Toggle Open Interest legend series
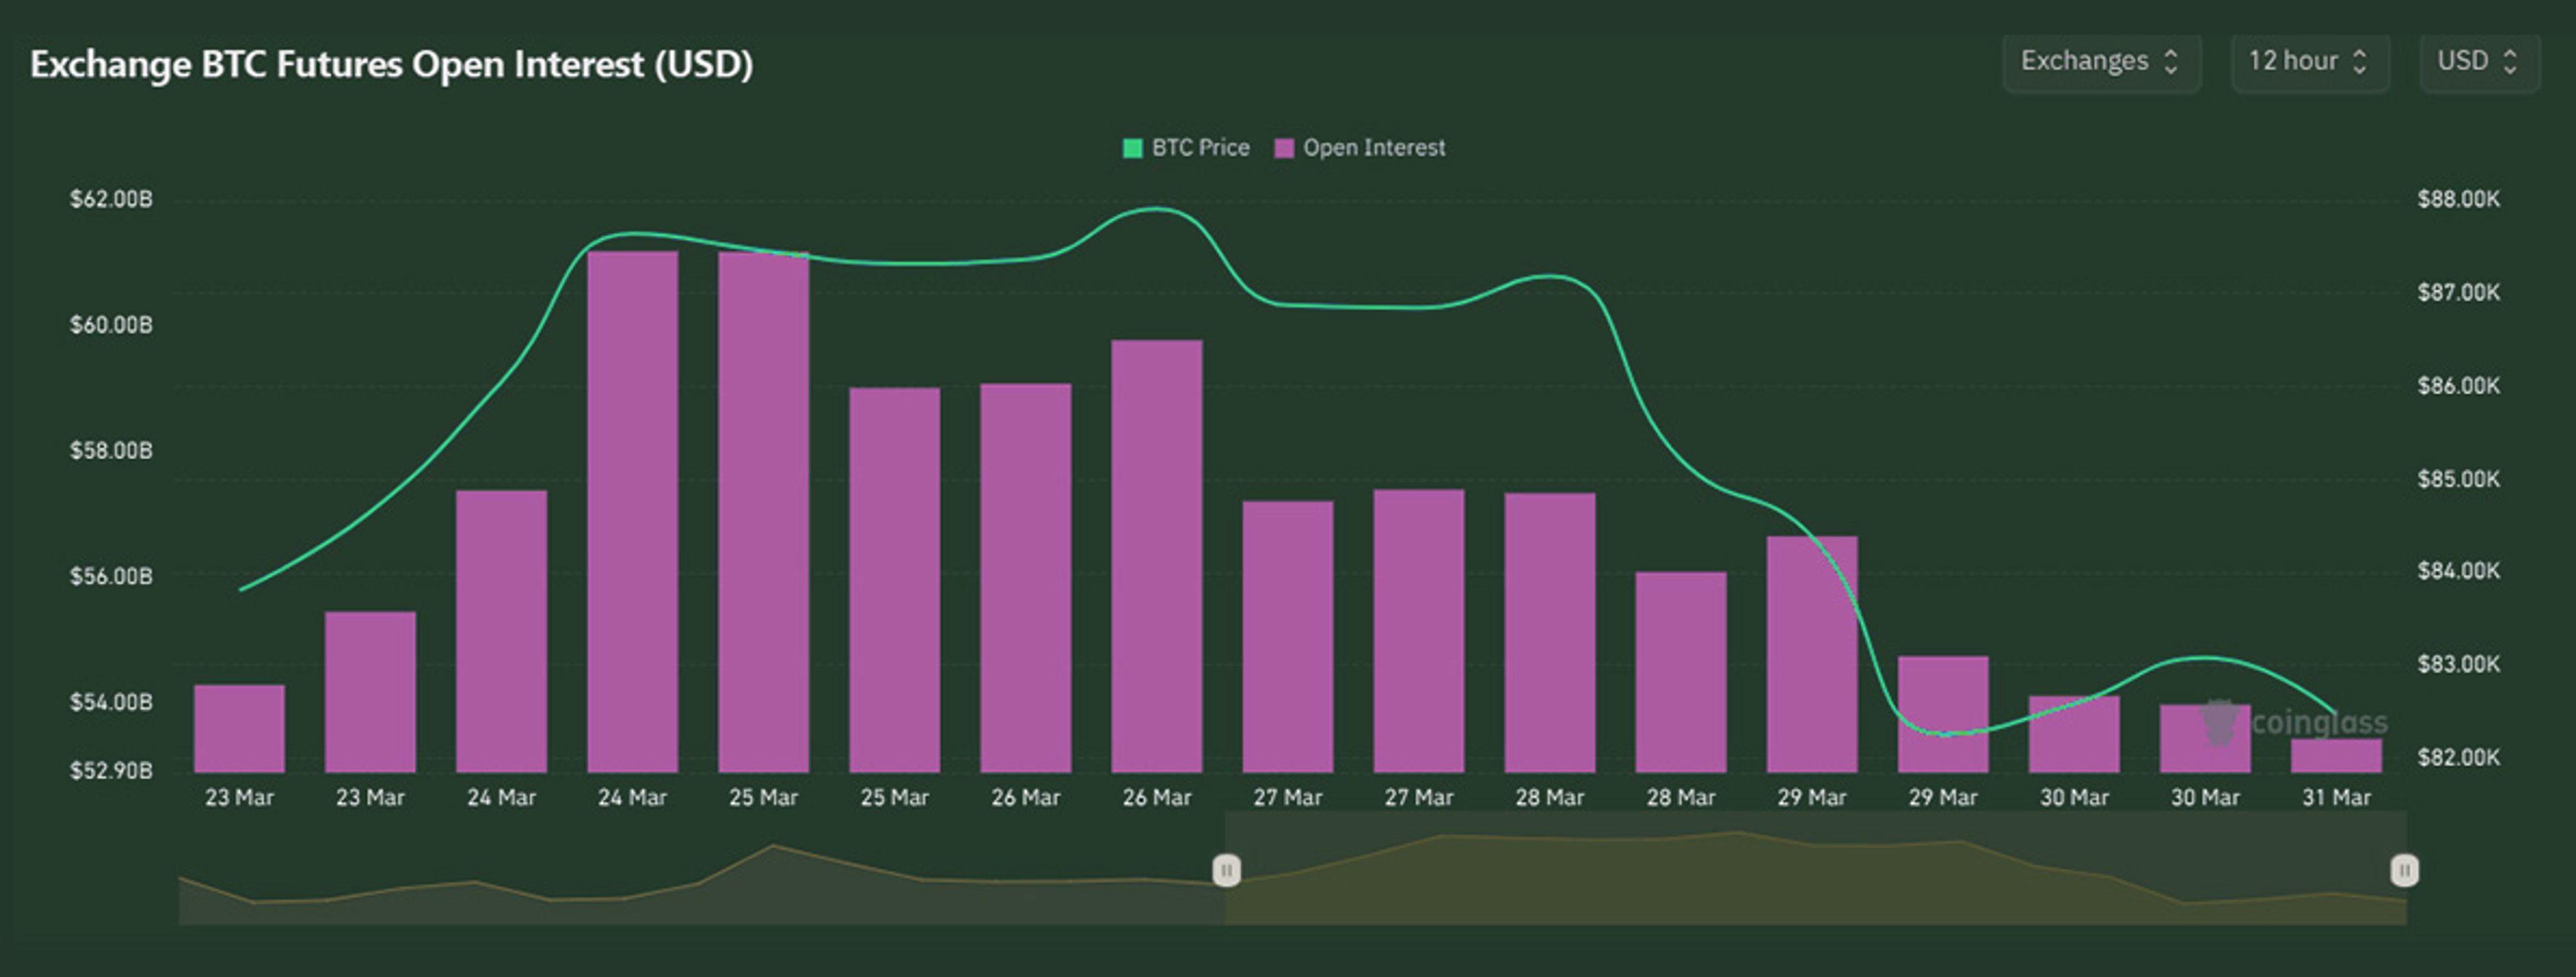This screenshot has height=977, width=2576. pos(1374,148)
